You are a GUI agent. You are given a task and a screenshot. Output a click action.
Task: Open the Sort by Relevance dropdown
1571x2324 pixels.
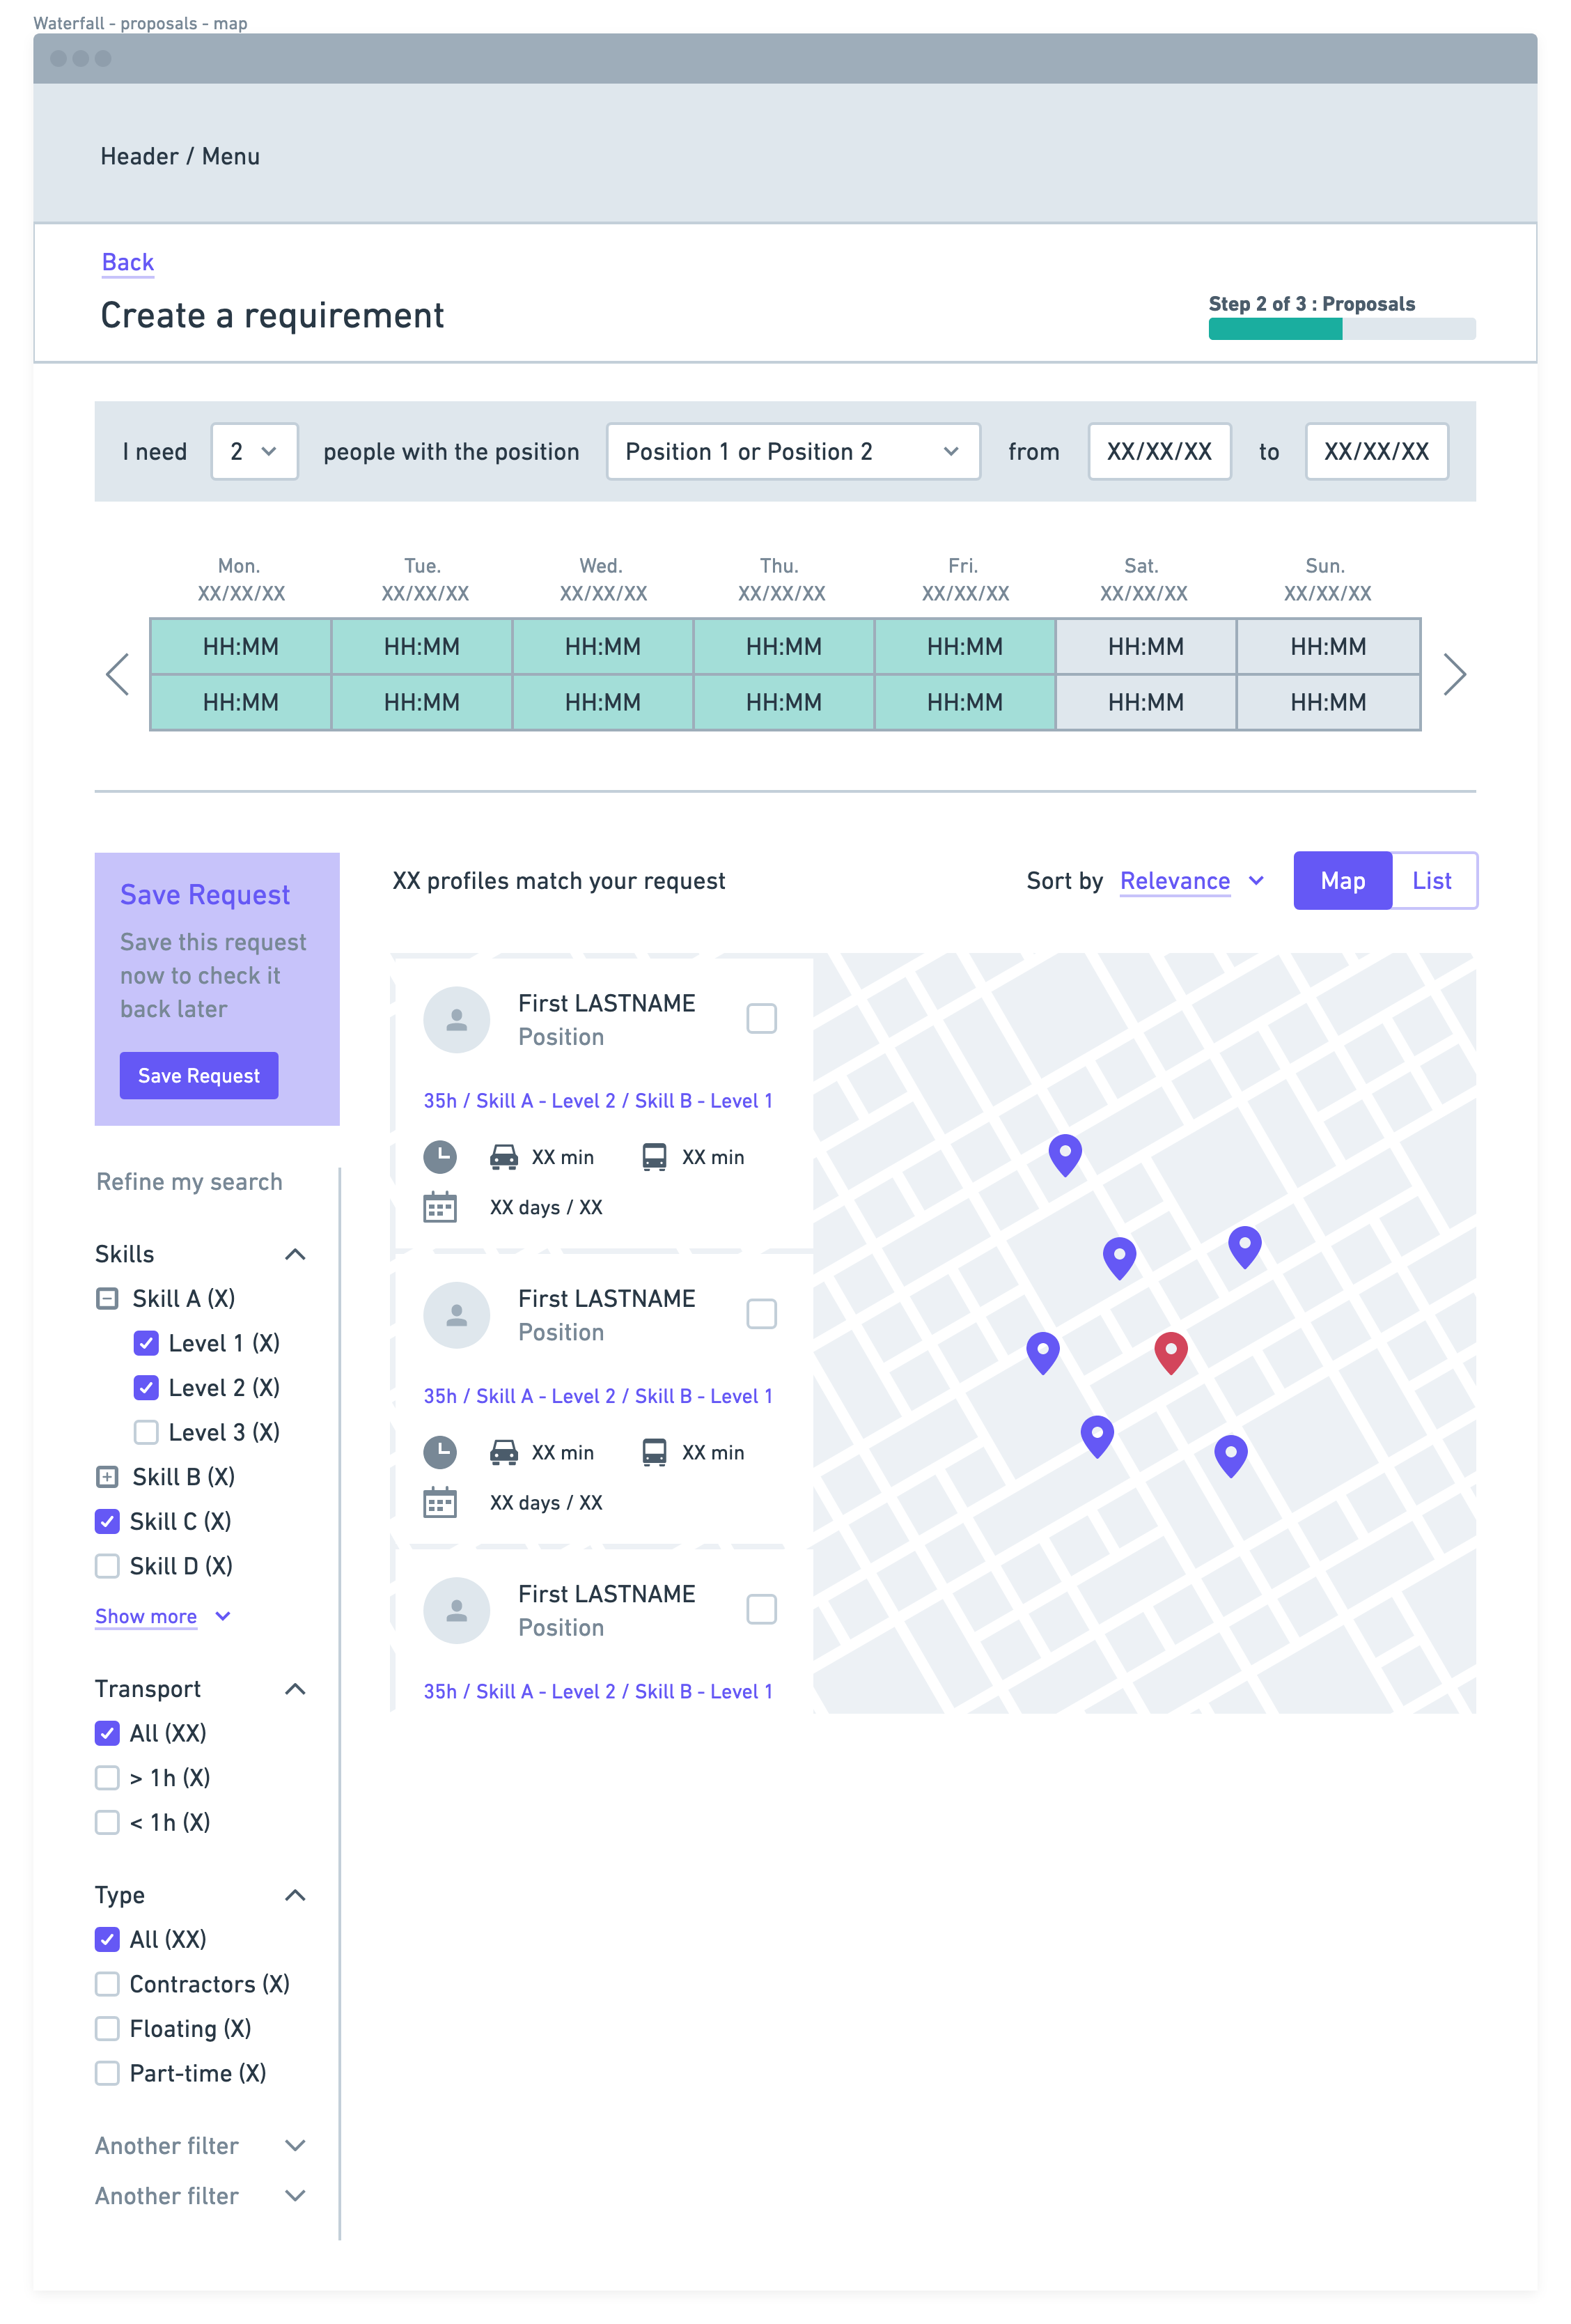click(x=1191, y=881)
